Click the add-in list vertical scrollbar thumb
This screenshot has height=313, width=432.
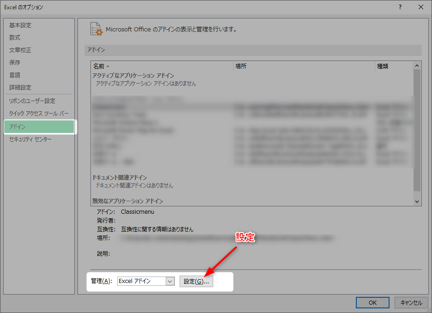417,130
